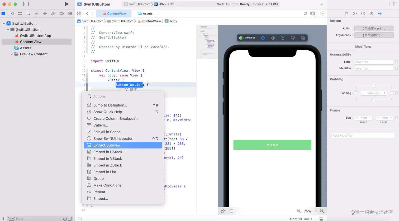Pin the preview using the pin toggle
The width and height of the screenshot is (399, 221).
click(223, 211)
